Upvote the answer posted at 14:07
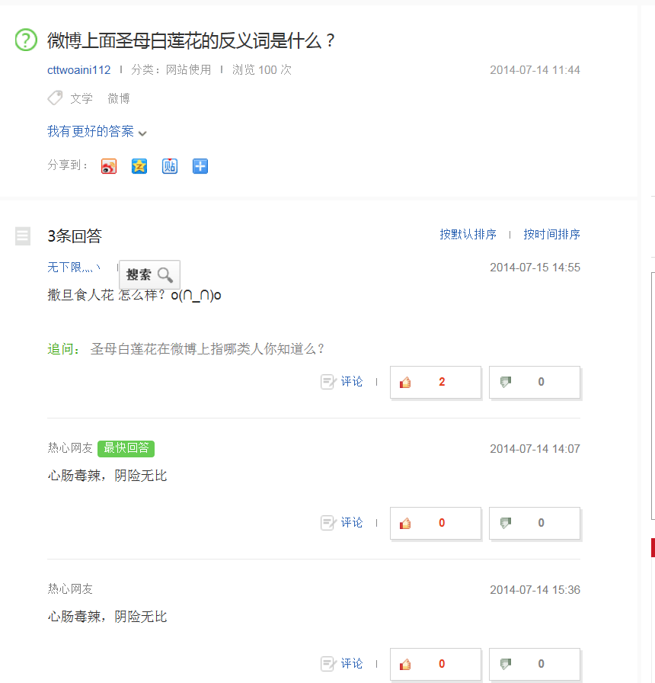The image size is (655, 683). (x=436, y=523)
